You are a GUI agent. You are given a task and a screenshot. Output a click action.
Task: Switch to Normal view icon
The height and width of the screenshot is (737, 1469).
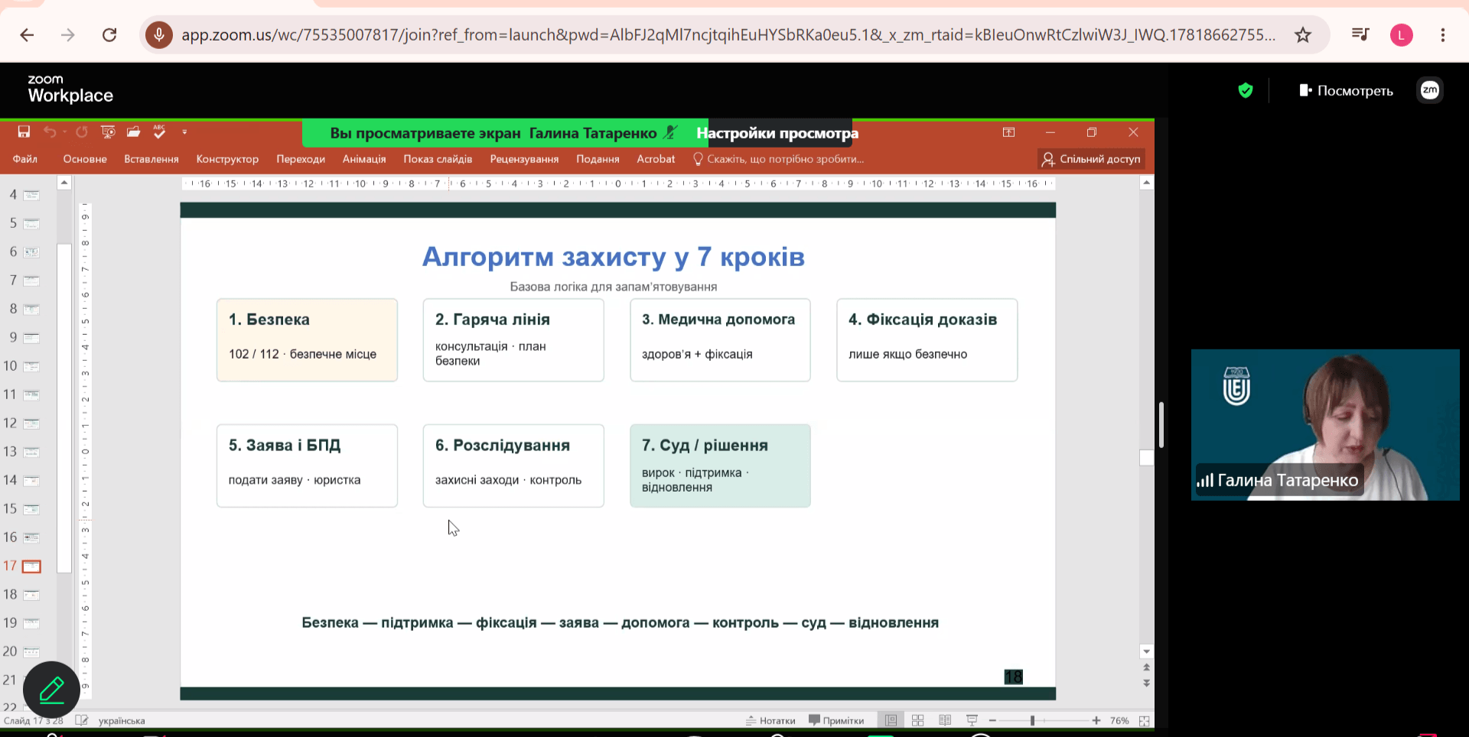[x=891, y=720]
